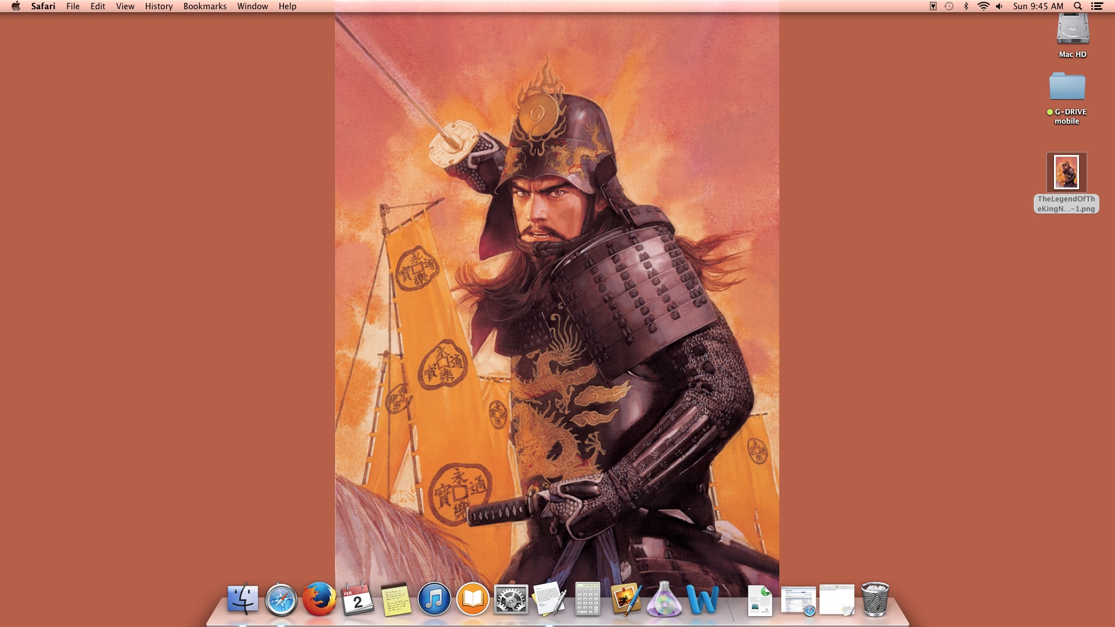Launch Safari from the Dock
The width and height of the screenshot is (1115, 627).
pos(281,600)
